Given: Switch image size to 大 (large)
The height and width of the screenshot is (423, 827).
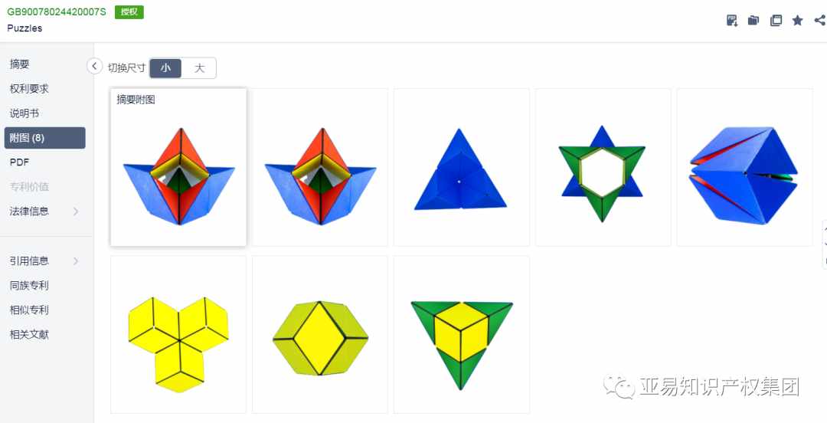Looking at the screenshot, I should (x=199, y=68).
